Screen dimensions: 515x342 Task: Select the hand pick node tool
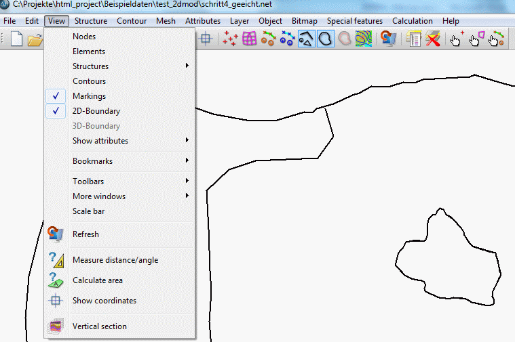[457, 39]
